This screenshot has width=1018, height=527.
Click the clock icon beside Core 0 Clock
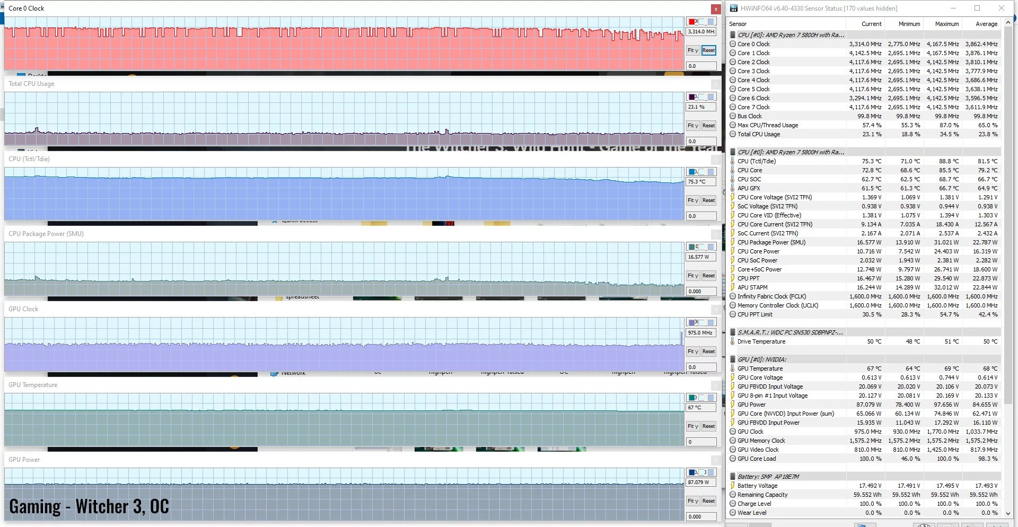733,44
